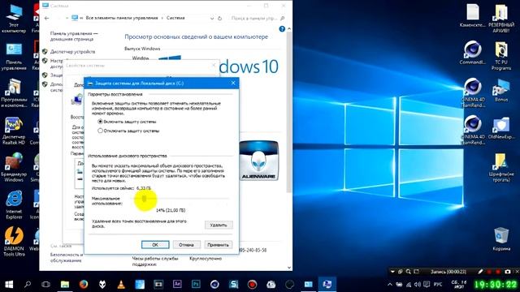Launch VLC media player from taskbar
The height and width of the screenshot is (292, 520).
pyautogui.click(x=121, y=285)
